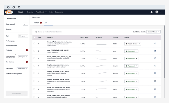Open the Risk In Progress dropdown
The width and height of the screenshot is (169, 103).
23,36
